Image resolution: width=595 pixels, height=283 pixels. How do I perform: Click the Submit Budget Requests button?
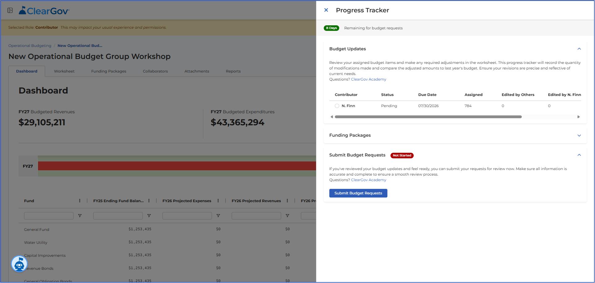358,193
